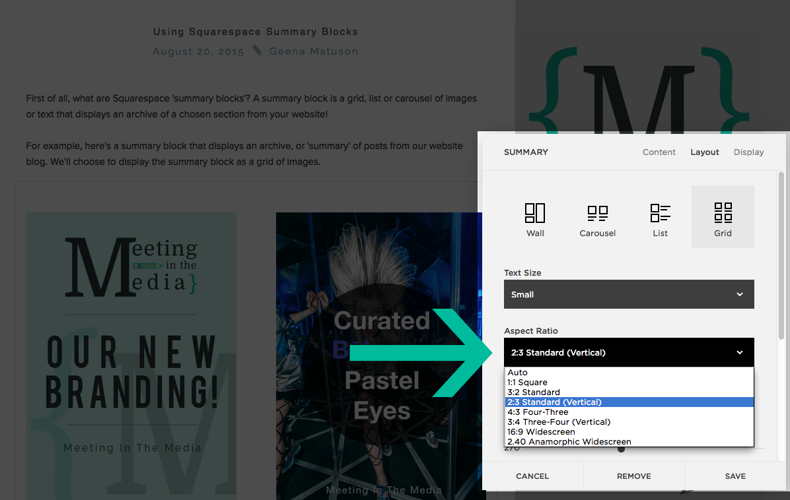Choose 3:4 Three-Four (Vertical) option
The width and height of the screenshot is (790, 500).
pos(629,422)
